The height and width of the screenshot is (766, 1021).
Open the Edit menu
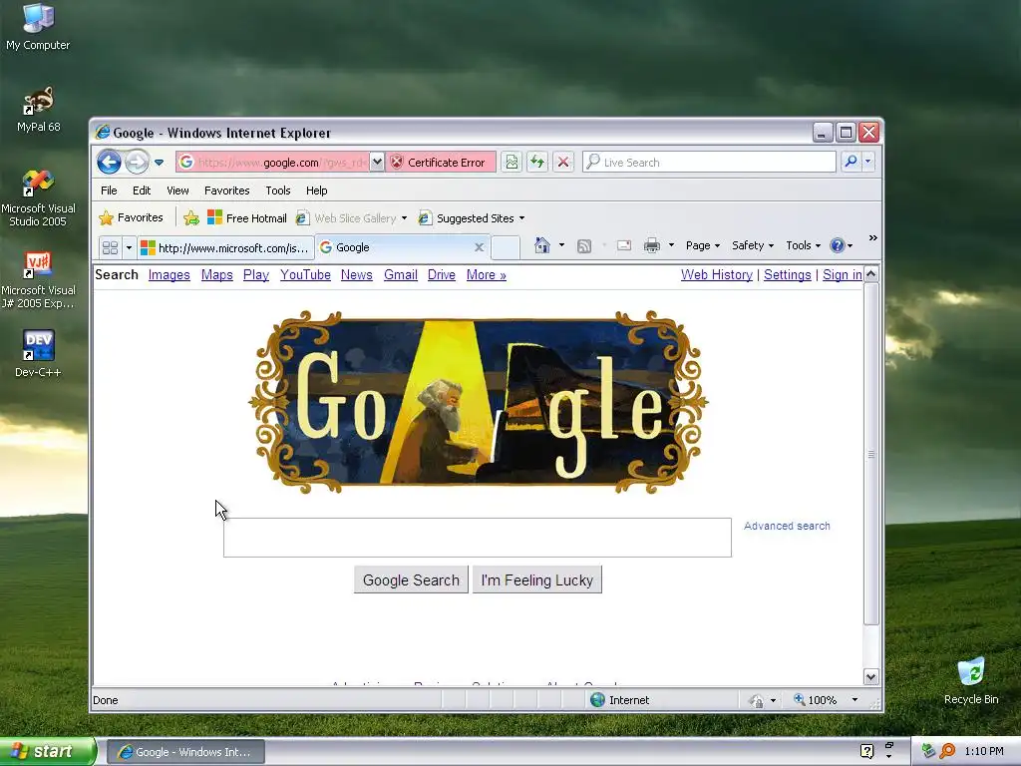(x=142, y=191)
